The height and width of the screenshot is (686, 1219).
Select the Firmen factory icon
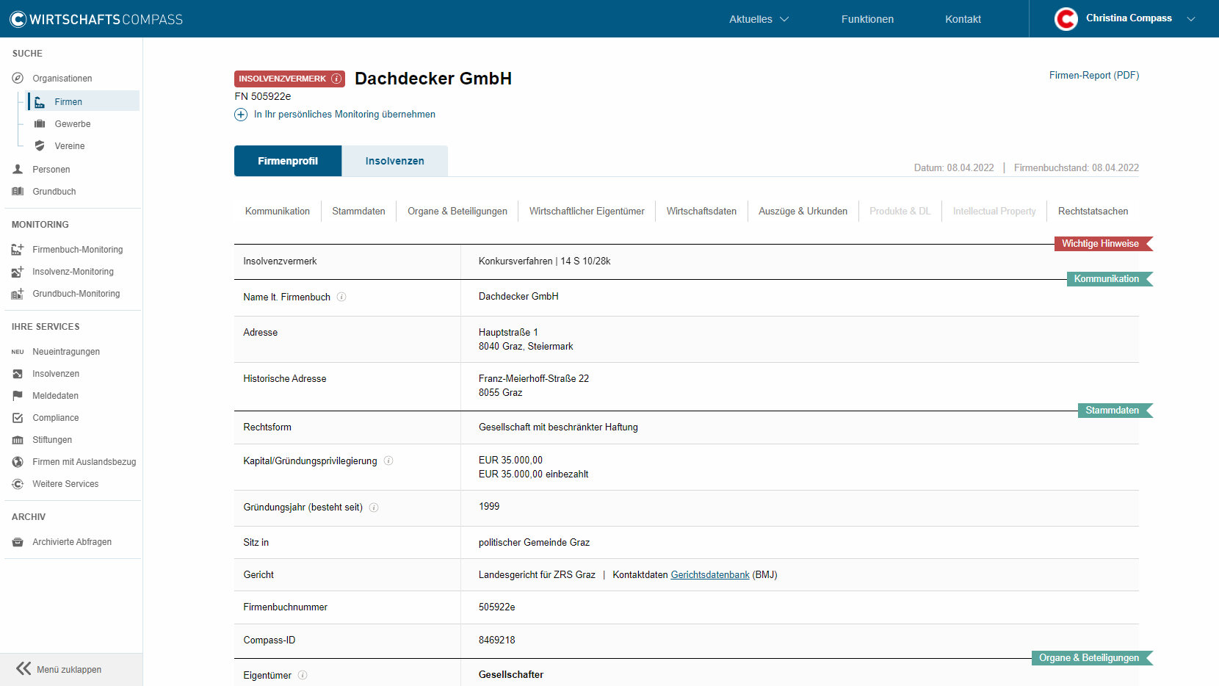click(x=40, y=102)
